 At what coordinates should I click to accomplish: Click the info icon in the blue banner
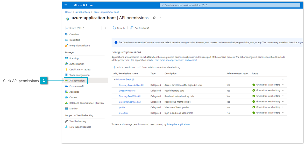pyautogui.click(x=116, y=42)
